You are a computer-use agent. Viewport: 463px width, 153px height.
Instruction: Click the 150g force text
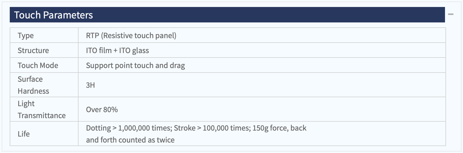pyautogui.click(x=270, y=128)
